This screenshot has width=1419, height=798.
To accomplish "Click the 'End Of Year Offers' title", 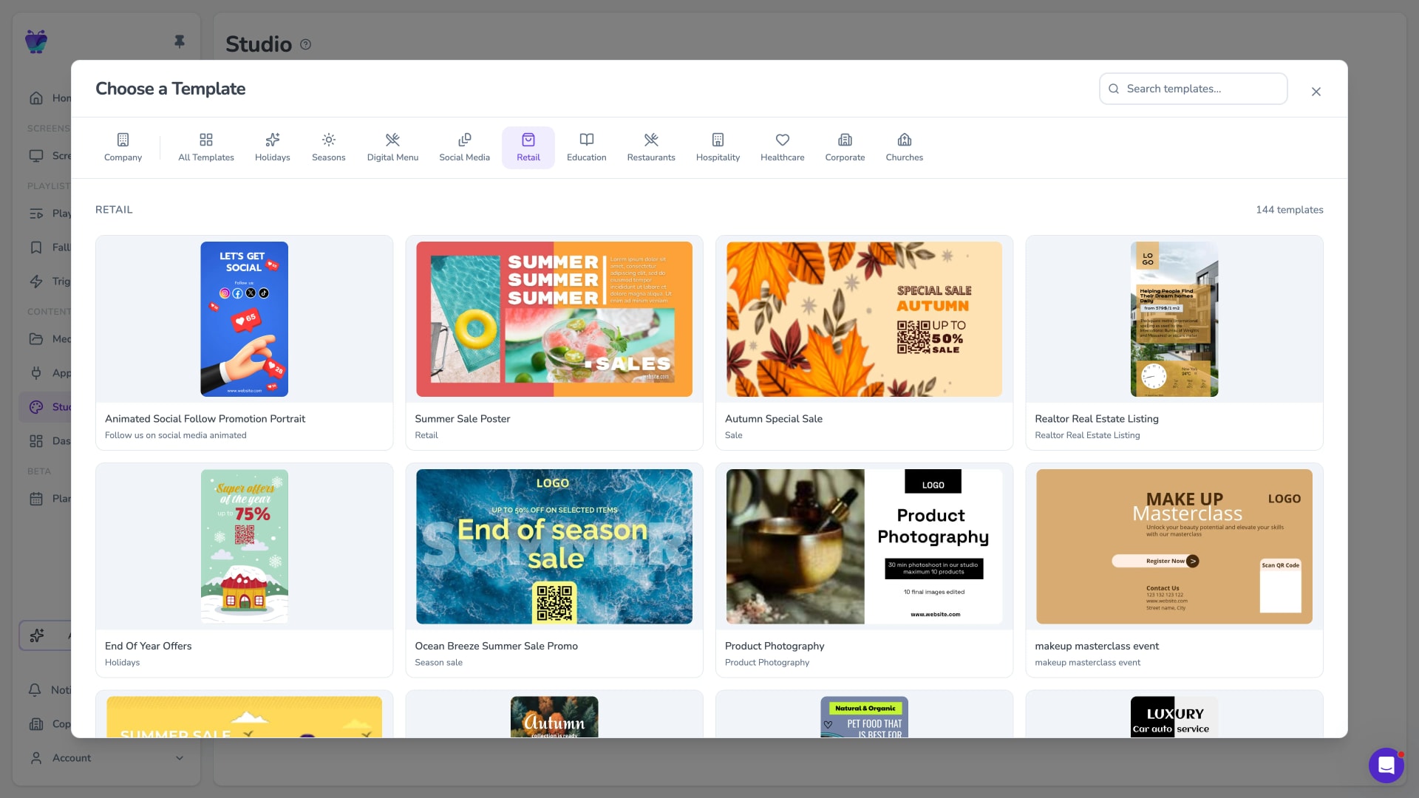I will coord(148,647).
